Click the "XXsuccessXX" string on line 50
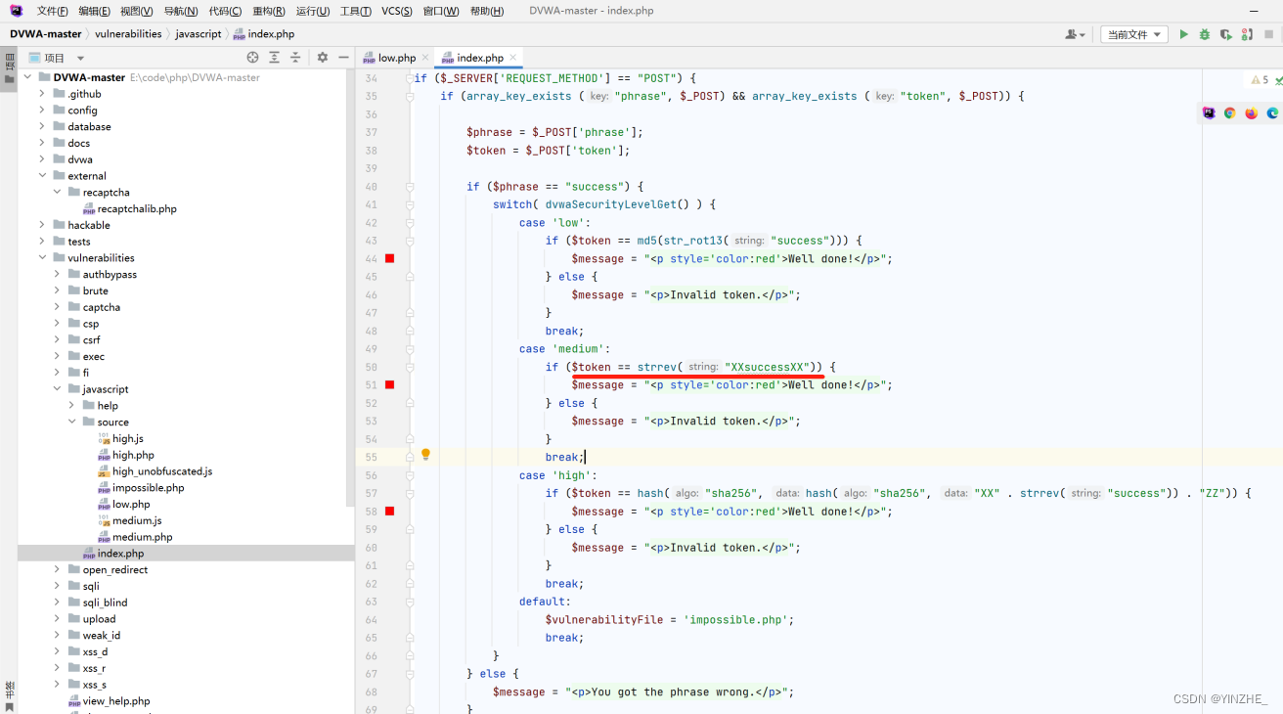The image size is (1283, 714). (x=767, y=367)
